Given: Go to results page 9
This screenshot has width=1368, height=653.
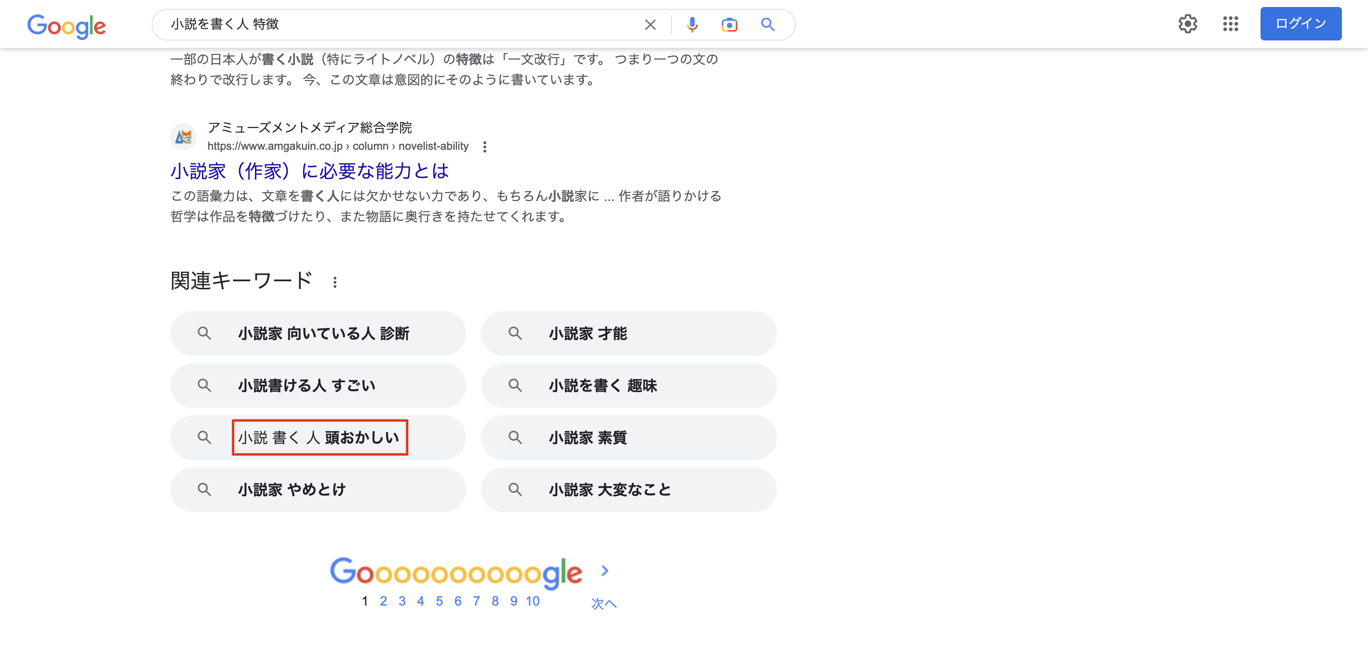Looking at the screenshot, I should [514, 601].
